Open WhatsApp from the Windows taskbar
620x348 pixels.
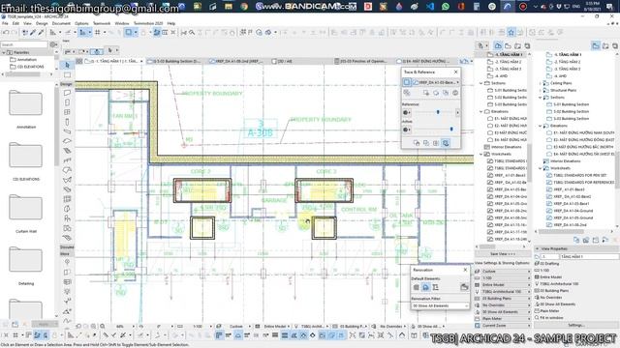tap(446, 7)
